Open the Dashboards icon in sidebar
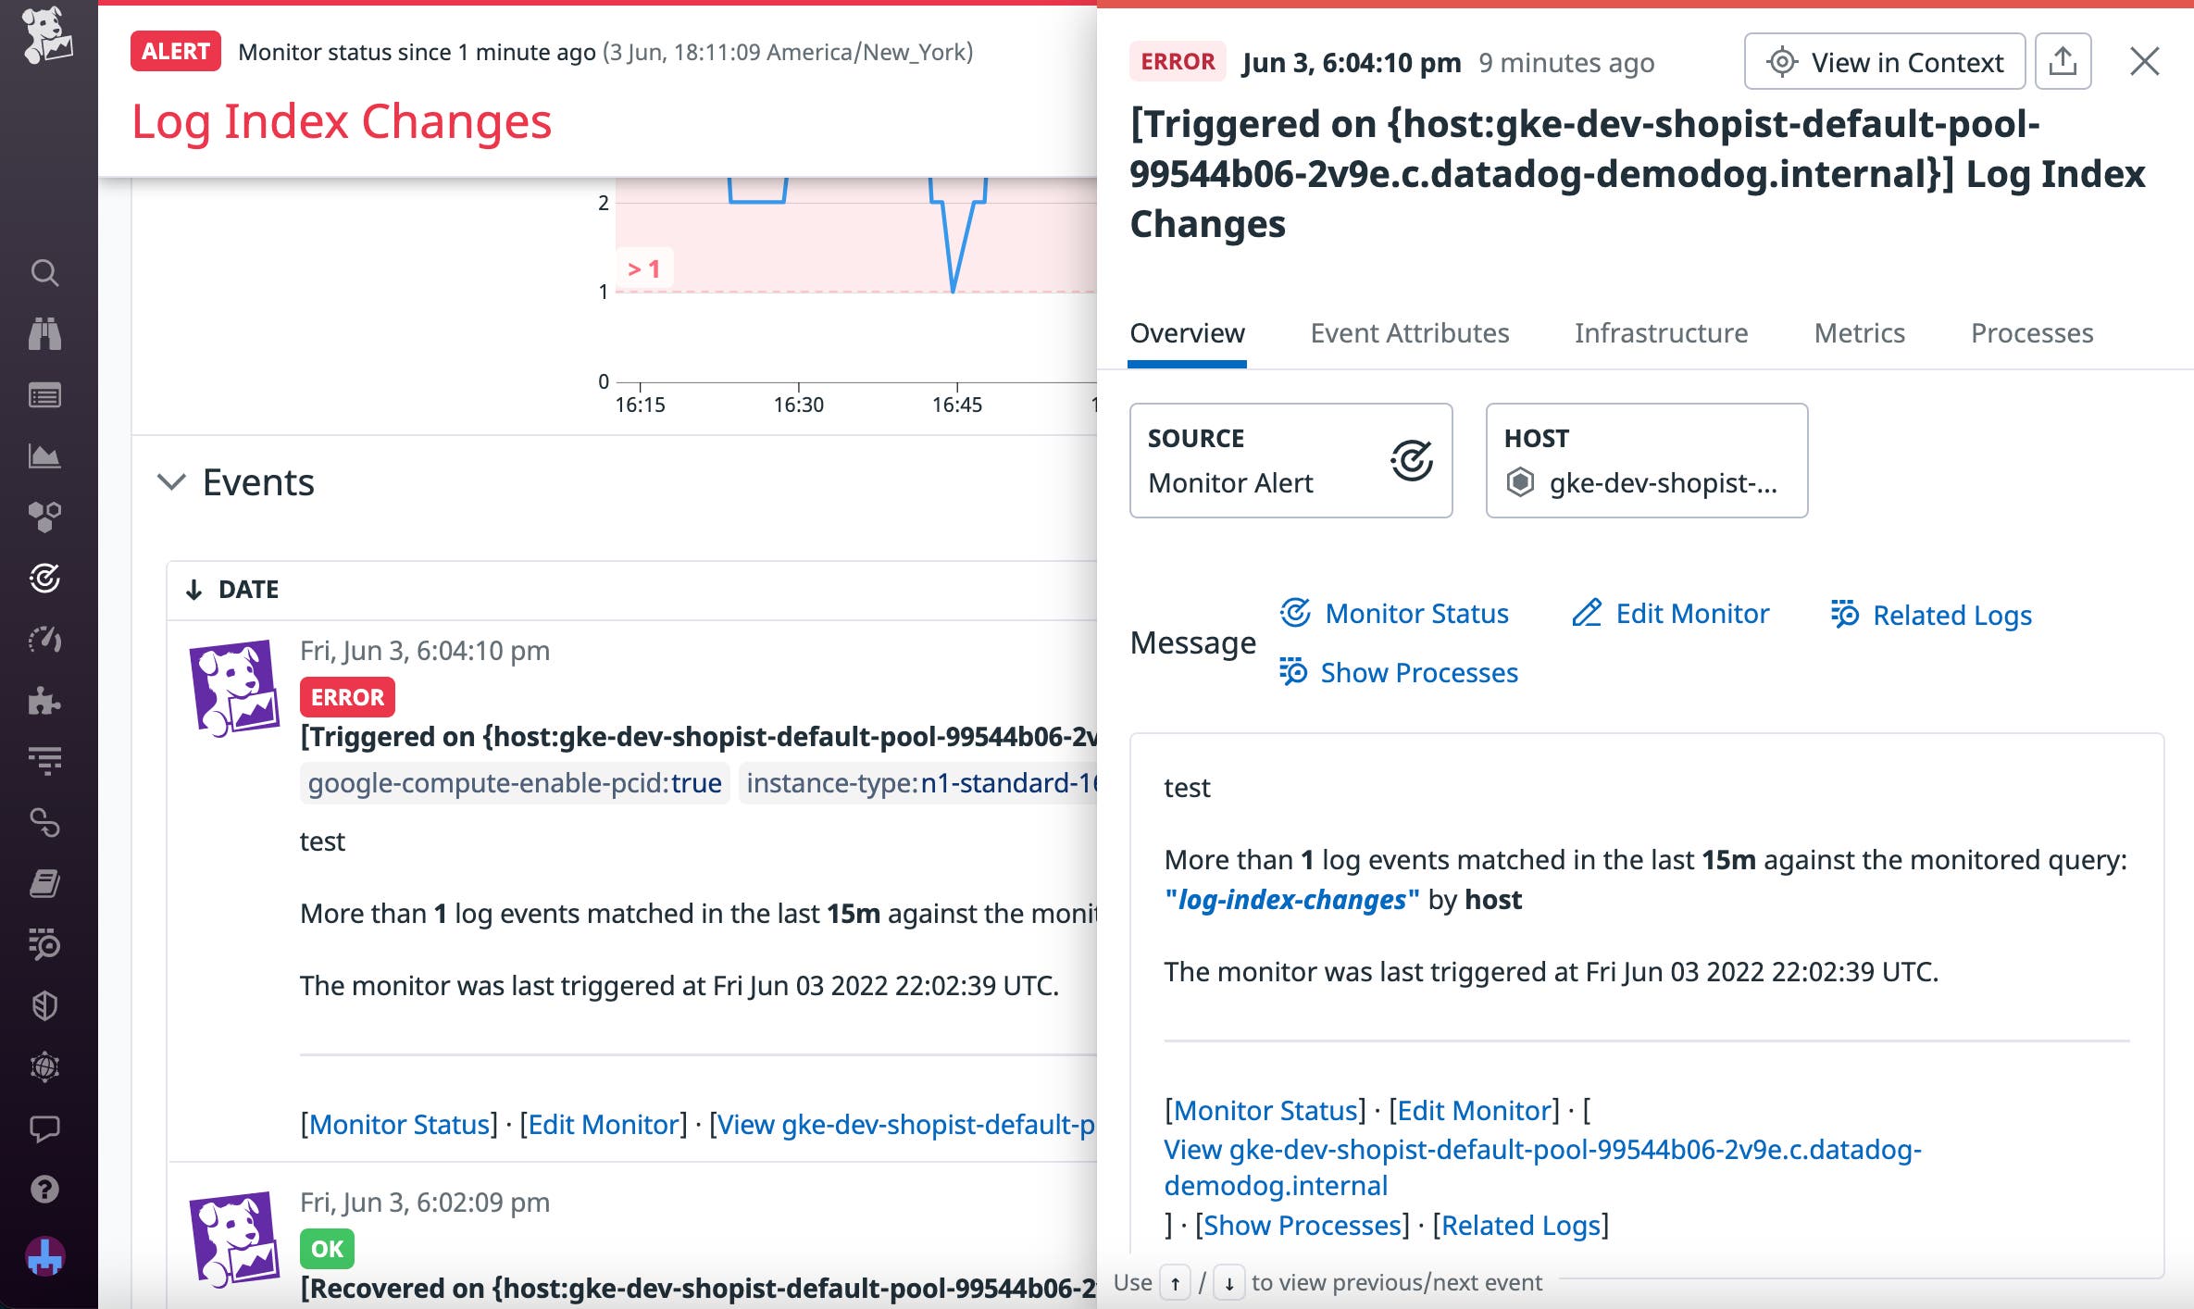 tap(44, 455)
